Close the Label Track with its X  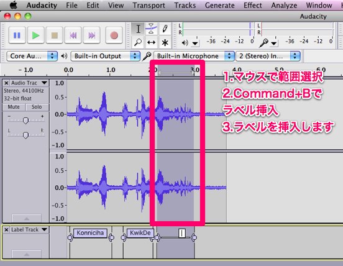[x=6, y=230]
